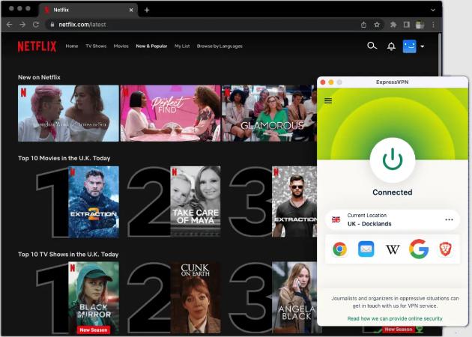The image size is (472, 337).
Task: Open Netflix notifications bell
Action: (x=391, y=46)
